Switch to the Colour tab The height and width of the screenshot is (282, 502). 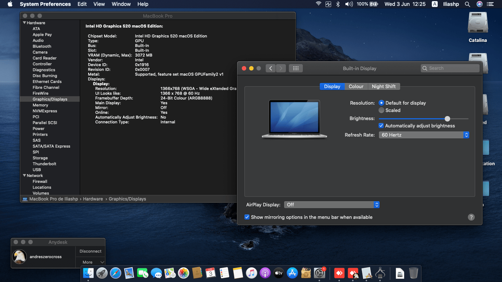tap(356, 87)
